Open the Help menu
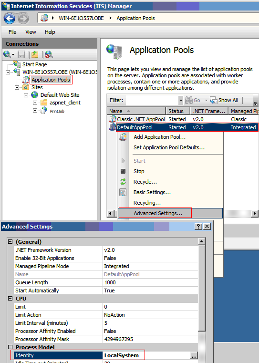259x363 pixels. (x=50, y=32)
